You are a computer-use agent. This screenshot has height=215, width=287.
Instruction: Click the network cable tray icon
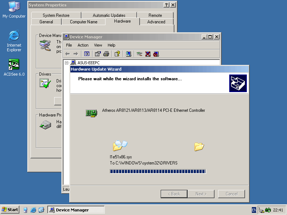(x=262, y=210)
